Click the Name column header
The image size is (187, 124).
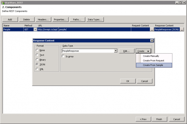coord(7,25)
